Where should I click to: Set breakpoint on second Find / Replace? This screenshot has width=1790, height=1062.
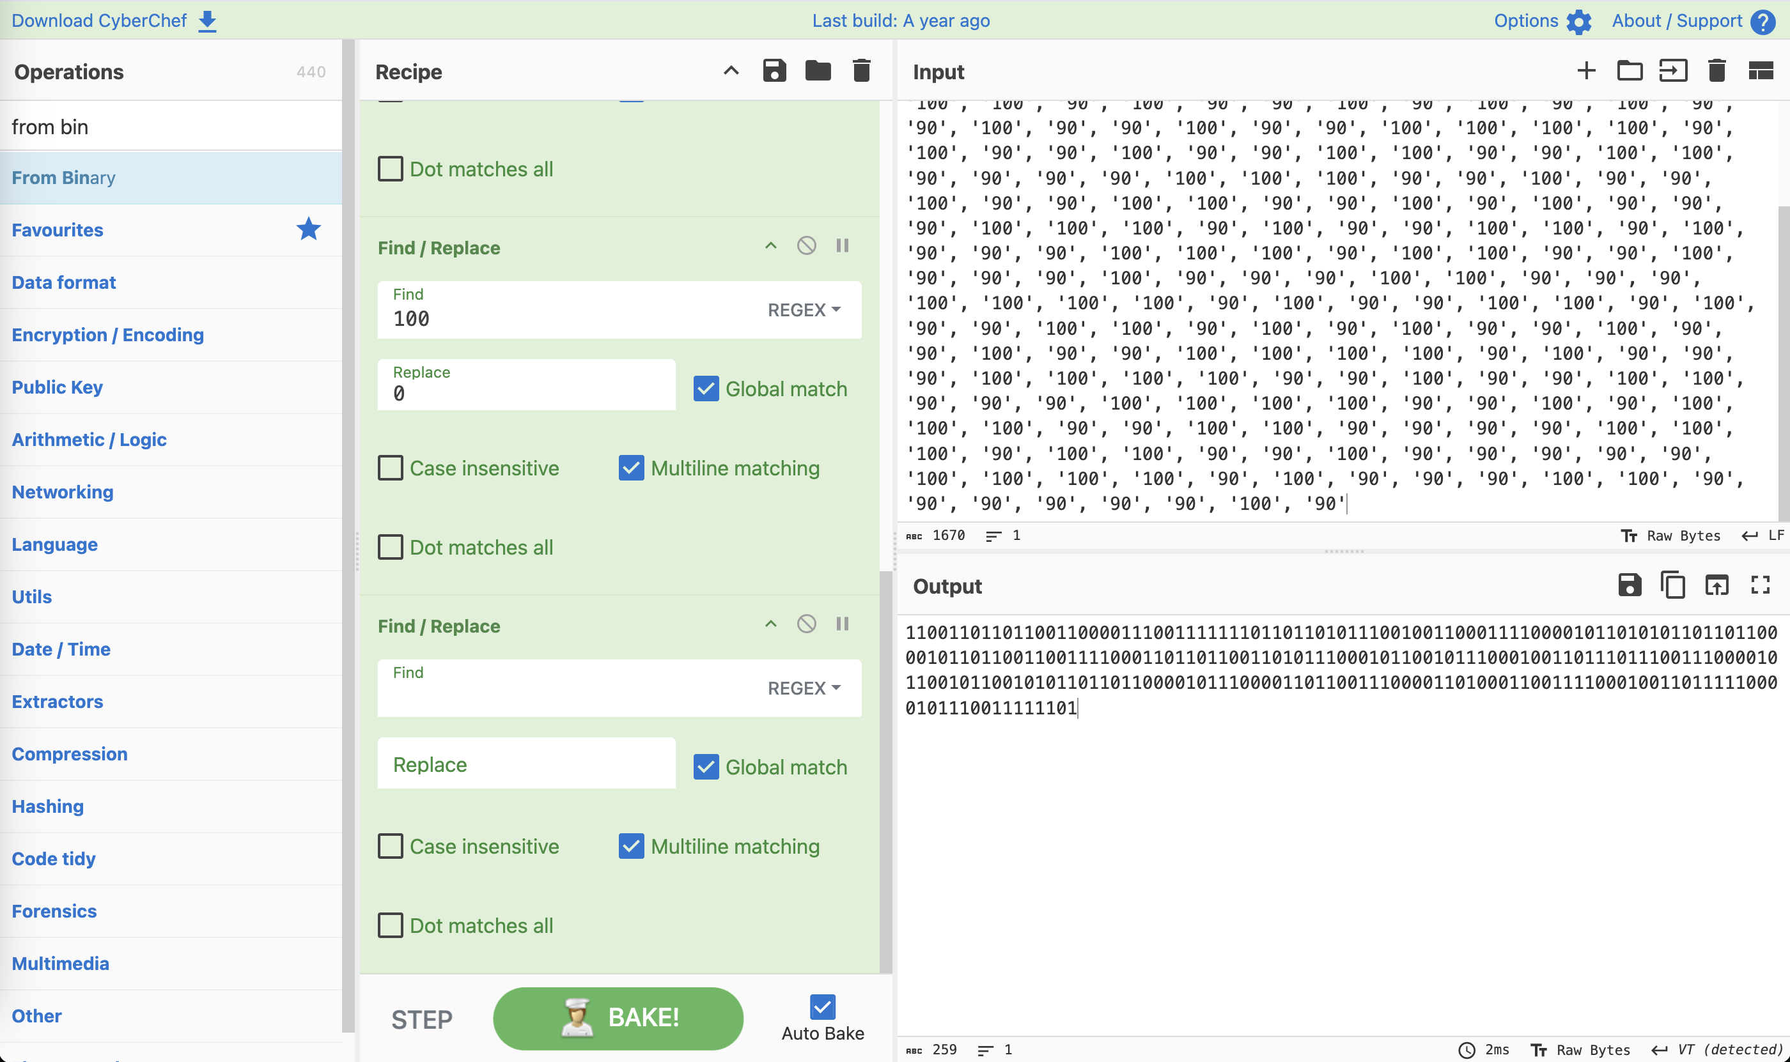[842, 624]
